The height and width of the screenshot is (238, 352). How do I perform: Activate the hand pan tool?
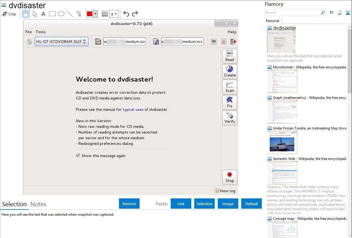(26, 14)
